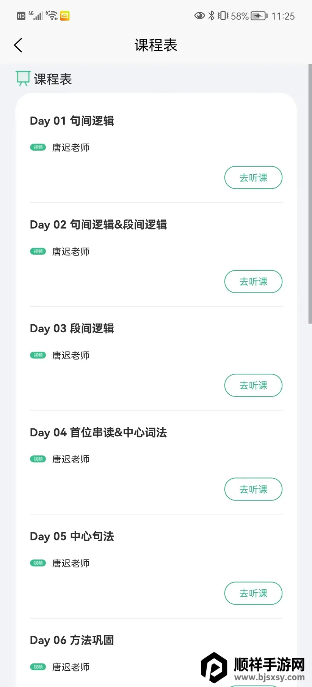Tap the 视频 badge under Day 01
312x687 pixels.
point(38,147)
